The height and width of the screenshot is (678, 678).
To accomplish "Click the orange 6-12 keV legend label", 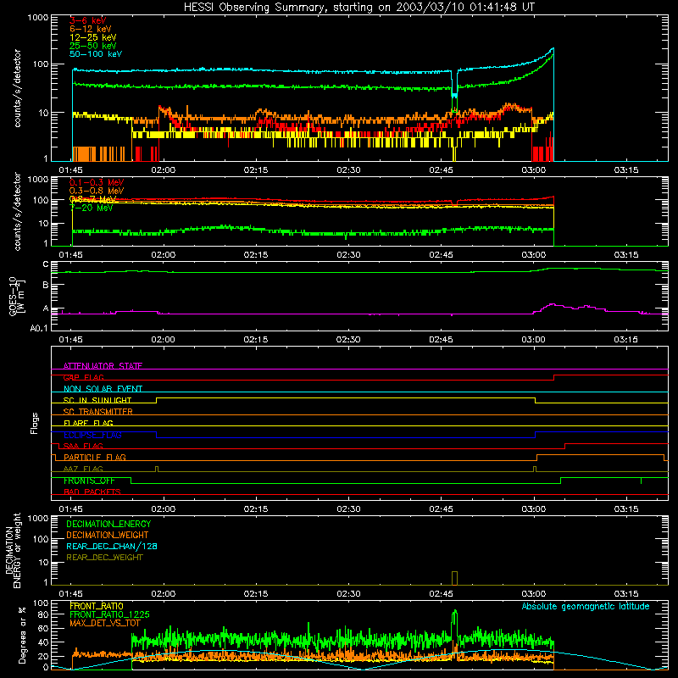I will click(91, 29).
